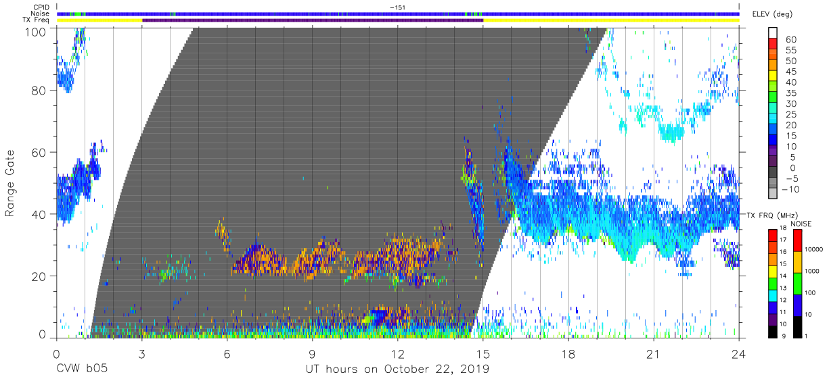
Task: Select the -151 CPID value
Action: [398, 7]
